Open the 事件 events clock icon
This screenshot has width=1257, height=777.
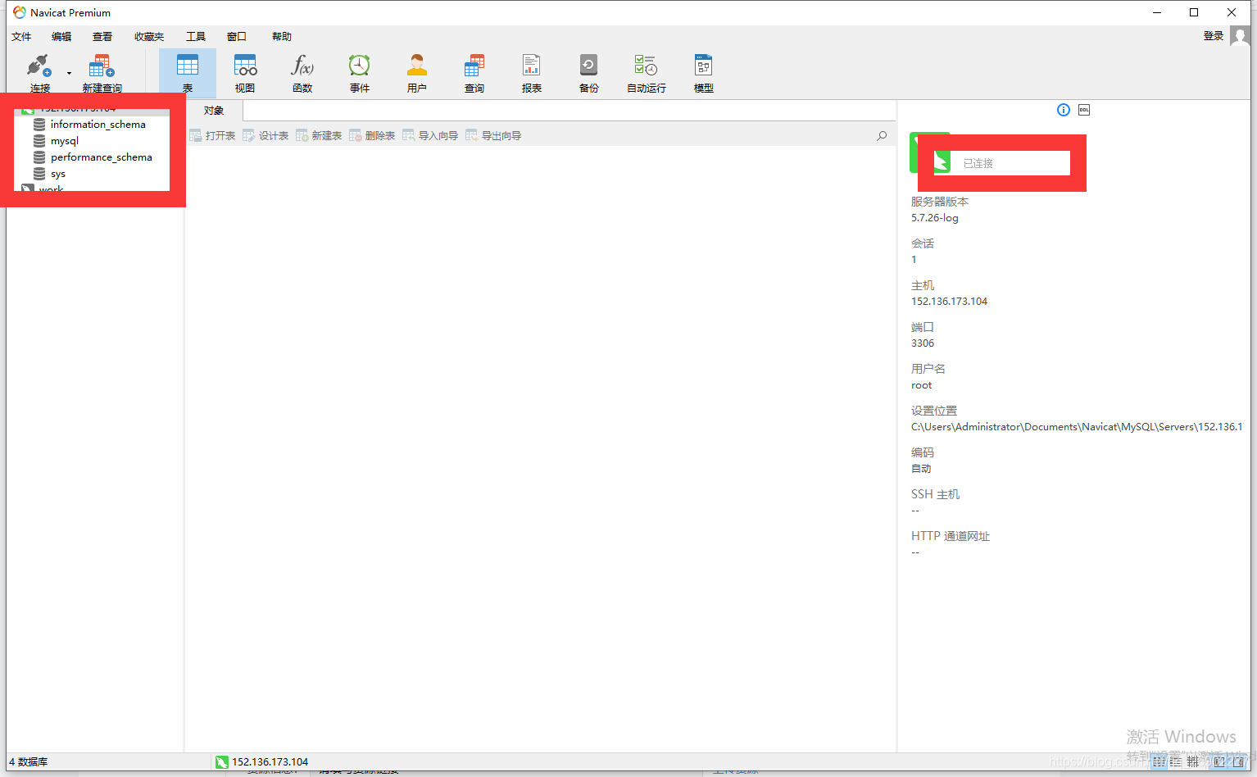(359, 66)
